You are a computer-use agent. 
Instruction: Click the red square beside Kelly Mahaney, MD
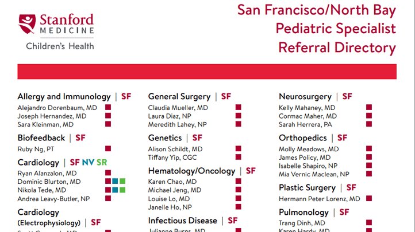(x=369, y=108)
